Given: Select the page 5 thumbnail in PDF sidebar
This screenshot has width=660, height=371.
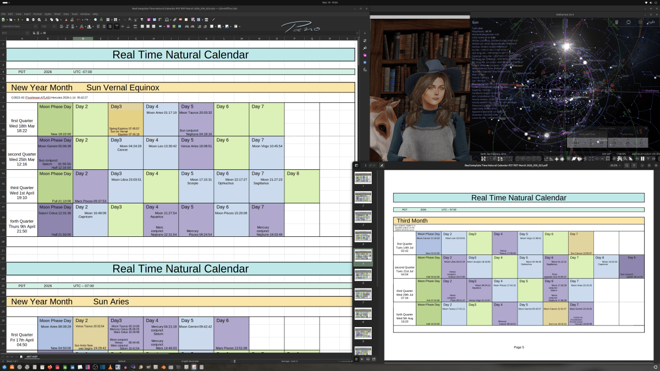Looking at the screenshot, I should 363,256.
